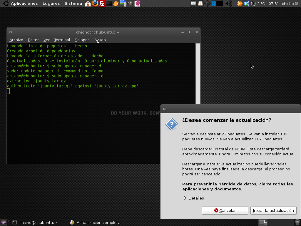The image size is (301, 226).
Task: Maximize the terminal window
Action: pyautogui.click(x=190, y=32)
